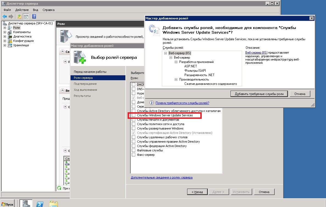The height and width of the screenshot is (207, 326).
Task: Tick the Файловые службы checkbox
Action: [133, 150]
